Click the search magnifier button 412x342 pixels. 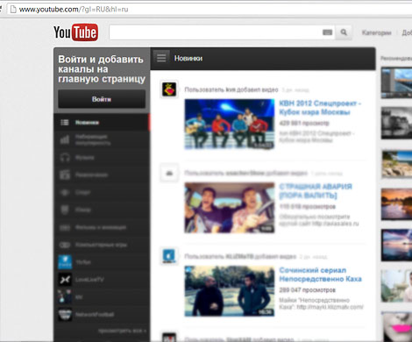[x=344, y=32]
